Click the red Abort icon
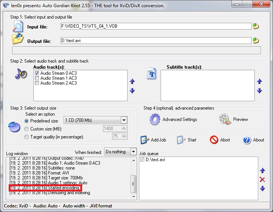 (214, 140)
